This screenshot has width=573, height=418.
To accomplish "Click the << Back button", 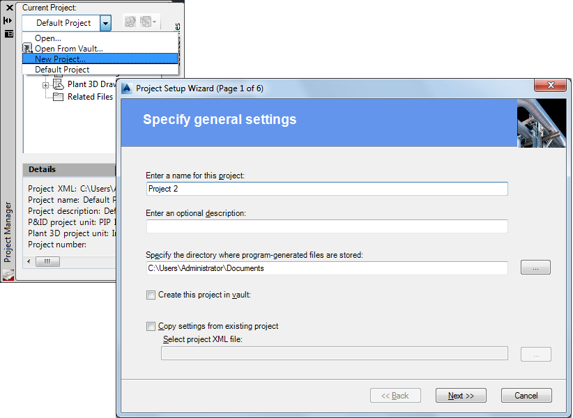I will point(395,396).
